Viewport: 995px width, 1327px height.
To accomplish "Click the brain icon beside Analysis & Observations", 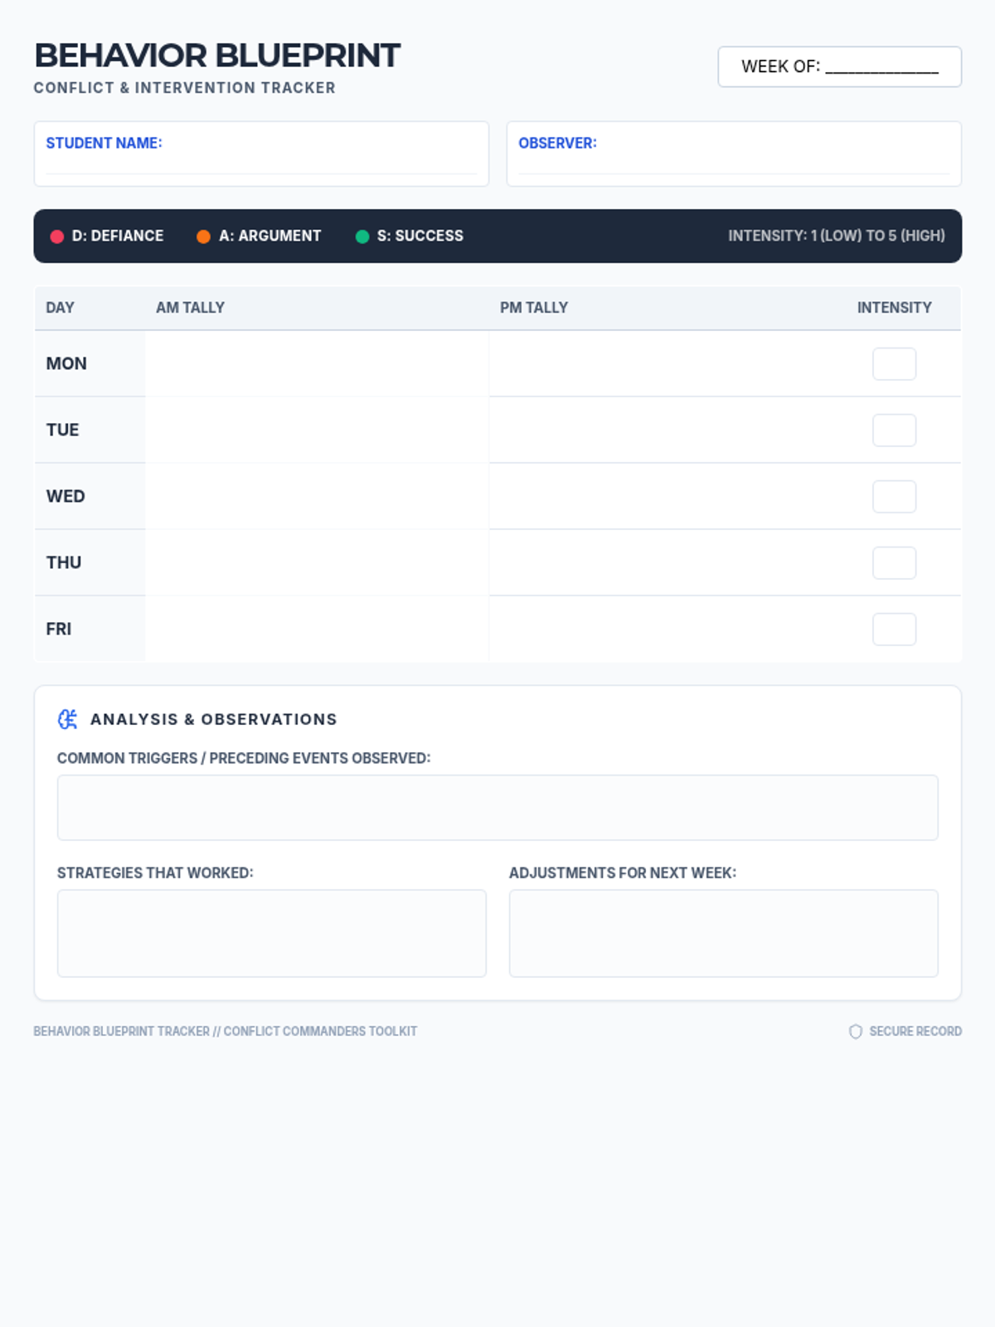I will [67, 719].
